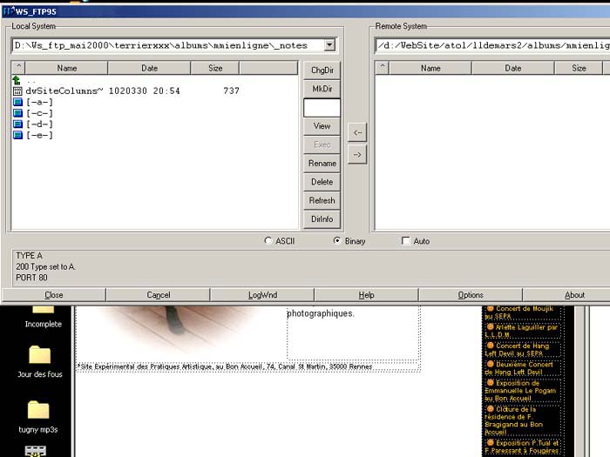Select the dwSiteColumns~ file row text
Screen dimensions: 610x457
click(x=132, y=91)
